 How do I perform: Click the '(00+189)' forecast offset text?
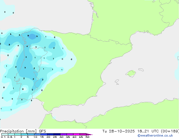pos(170,131)
